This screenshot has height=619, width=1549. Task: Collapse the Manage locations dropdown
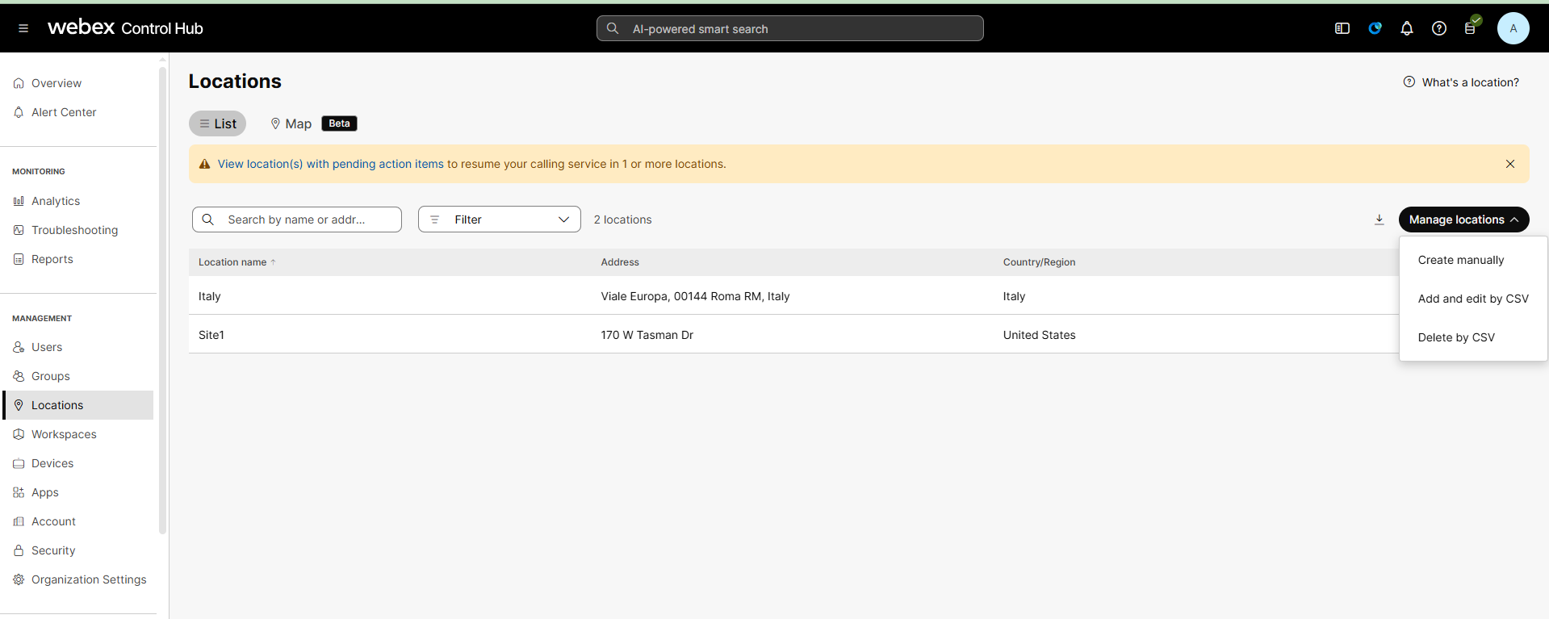[x=1463, y=220]
